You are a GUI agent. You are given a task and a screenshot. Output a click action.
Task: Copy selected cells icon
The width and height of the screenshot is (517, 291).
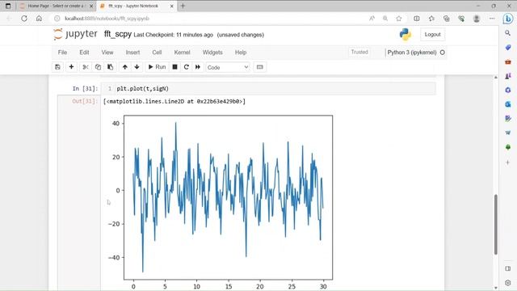pyautogui.click(x=98, y=67)
